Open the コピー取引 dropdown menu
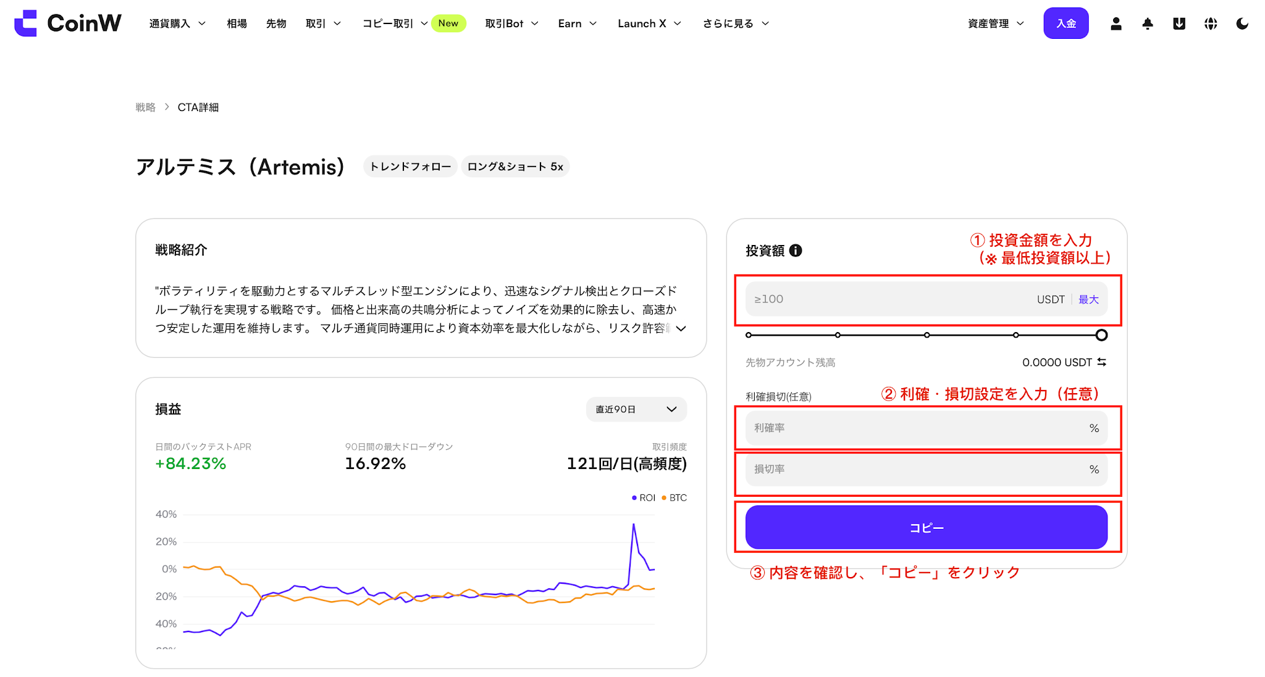Image resolution: width=1265 pixels, height=677 pixels. click(395, 23)
